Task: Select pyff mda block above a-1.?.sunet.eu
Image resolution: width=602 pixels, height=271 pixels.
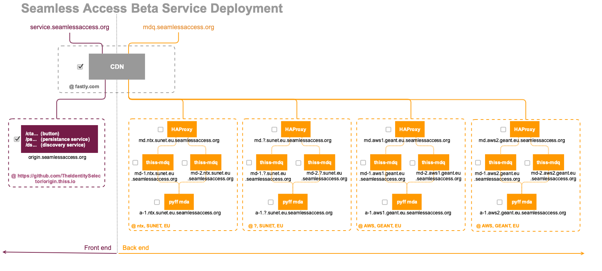Action: point(293,202)
